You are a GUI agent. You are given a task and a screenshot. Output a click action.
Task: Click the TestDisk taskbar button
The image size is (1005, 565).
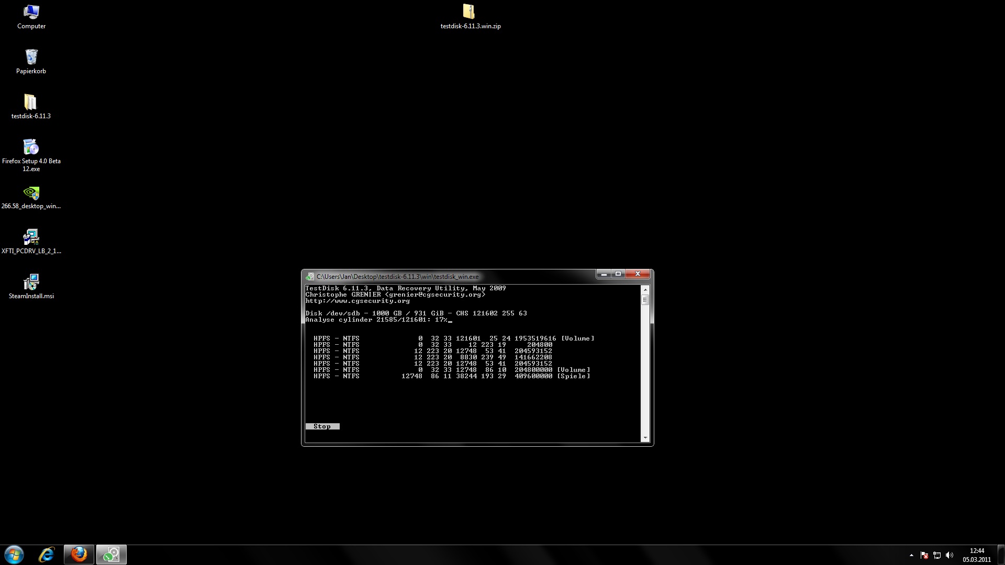click(111, 555)
